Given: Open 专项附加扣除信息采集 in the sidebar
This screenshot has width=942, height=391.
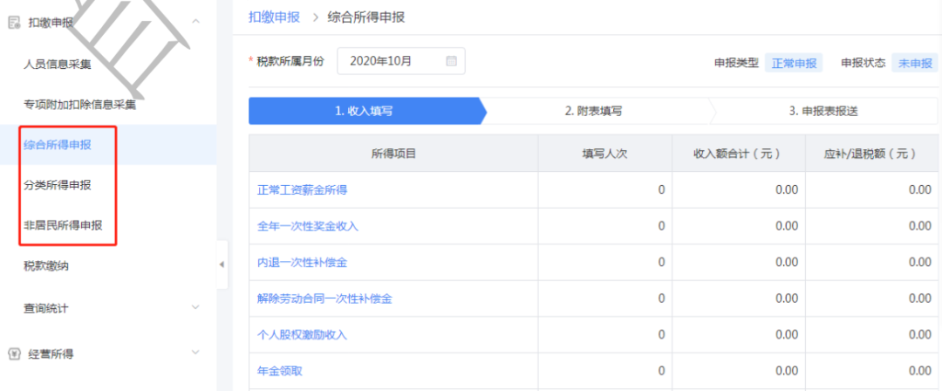Looking at the screenshot, I should click(80, 106).
